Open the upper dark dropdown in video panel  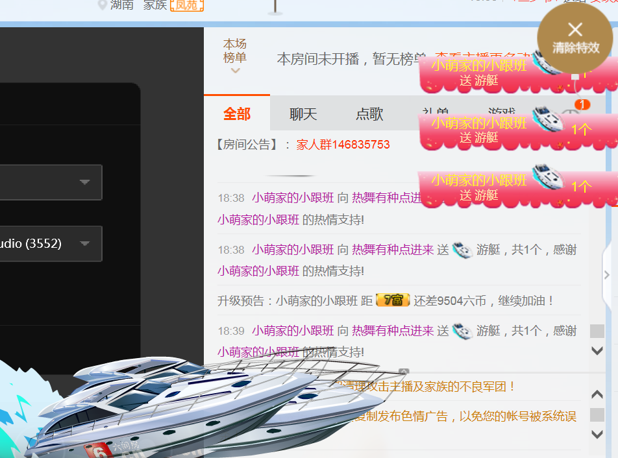point(51,182)
